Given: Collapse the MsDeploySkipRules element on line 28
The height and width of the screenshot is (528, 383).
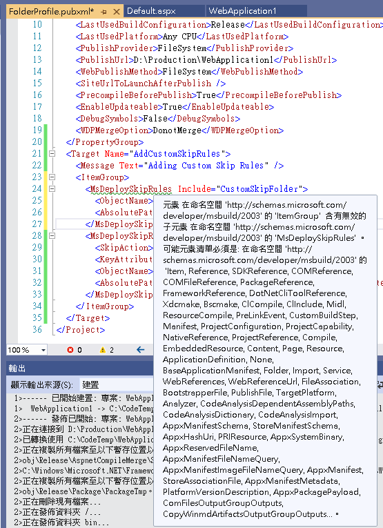Looking at the screenshot, I should pyautogui.click(x=52, y=236).
